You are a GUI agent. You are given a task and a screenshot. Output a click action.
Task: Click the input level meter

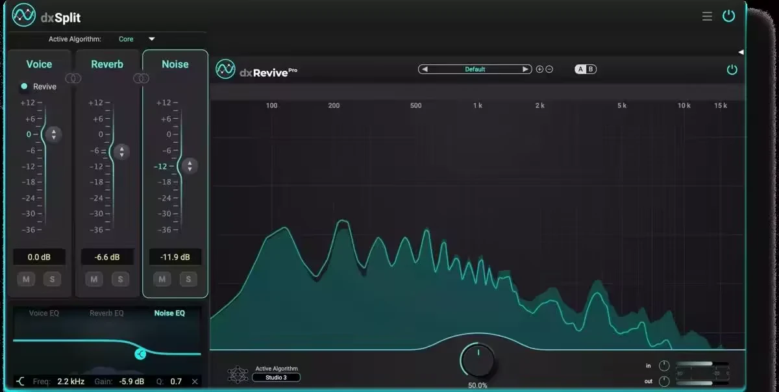point(702,364)
